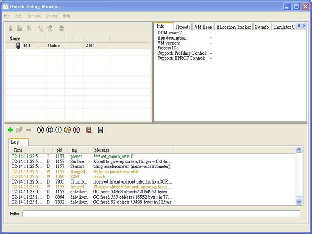Viewport: 312px width, 234px height.
Task: Click the Edit Filter icon
Action: click(x=19, y=129)
